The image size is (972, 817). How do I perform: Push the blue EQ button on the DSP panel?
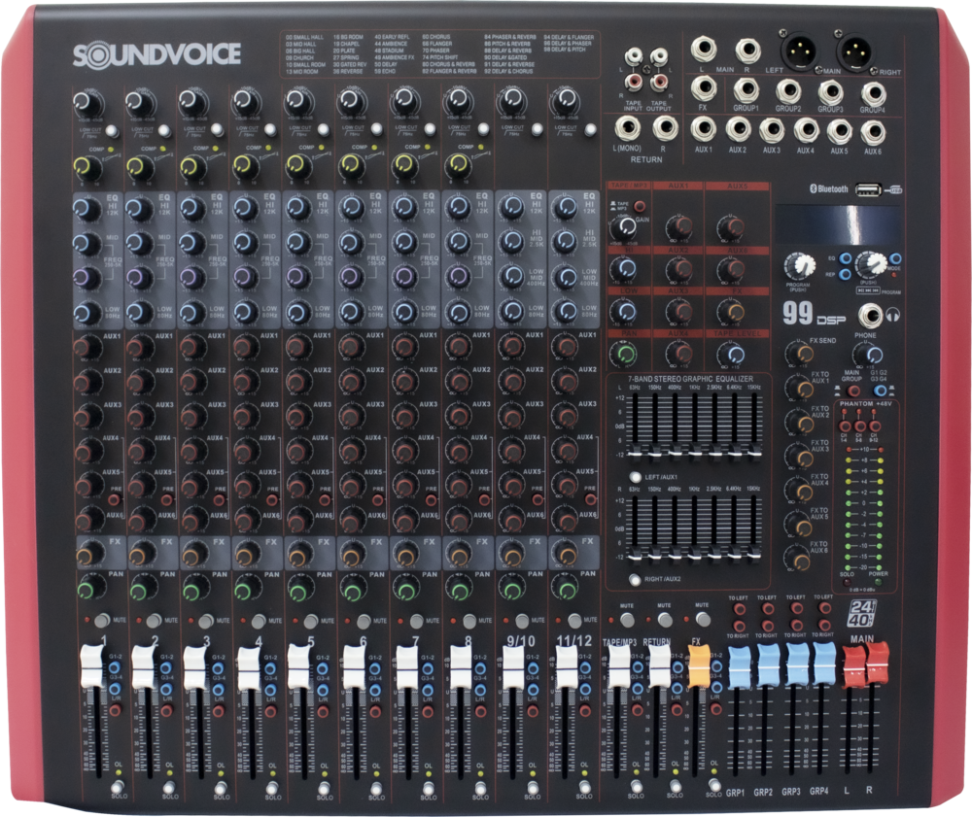coord(845,259)
